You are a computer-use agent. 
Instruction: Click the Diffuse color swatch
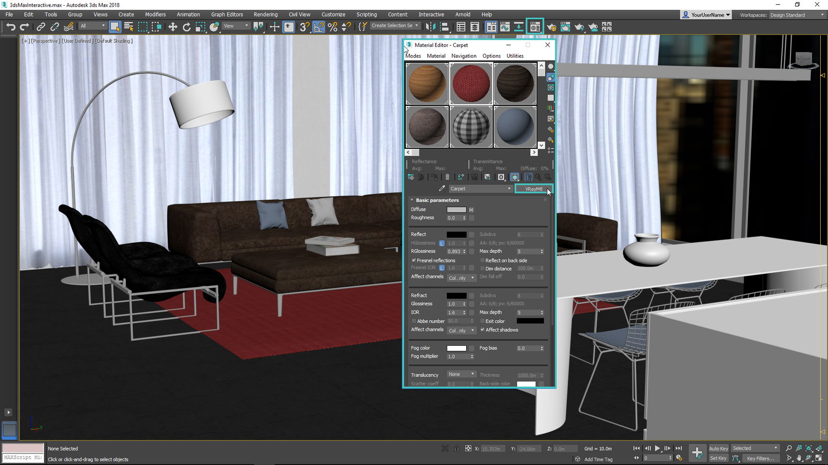click(x=456, y=210)
